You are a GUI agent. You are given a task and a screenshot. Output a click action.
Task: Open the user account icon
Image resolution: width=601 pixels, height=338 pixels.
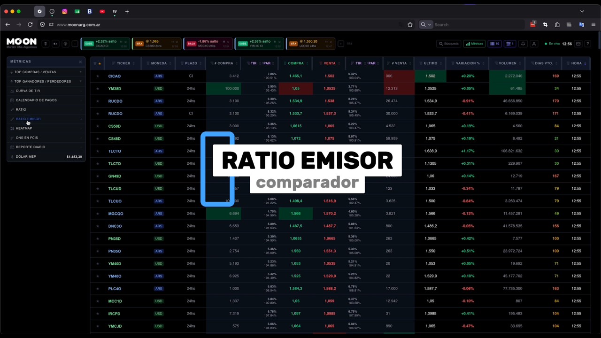[534, 44]
